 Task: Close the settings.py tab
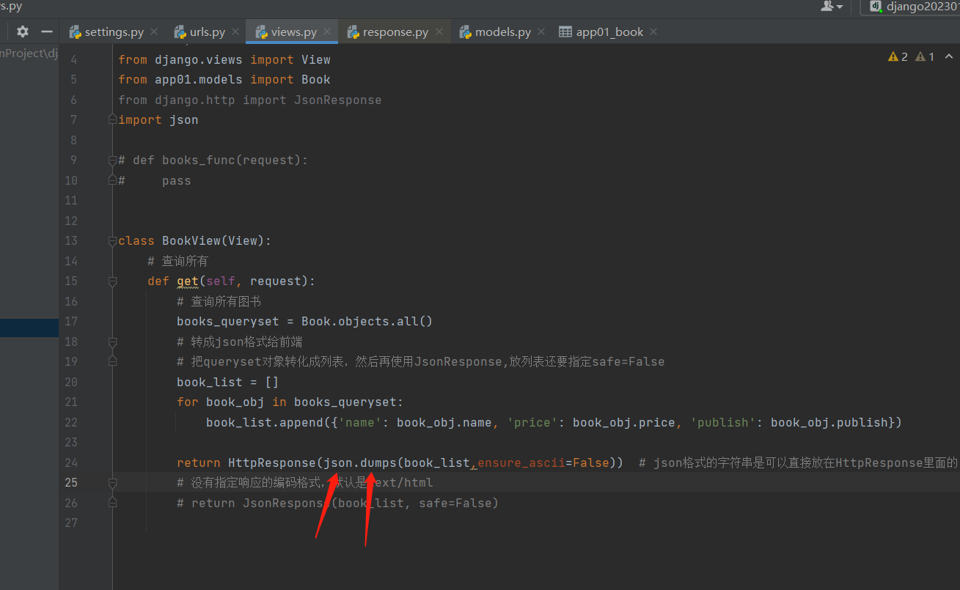154,32
